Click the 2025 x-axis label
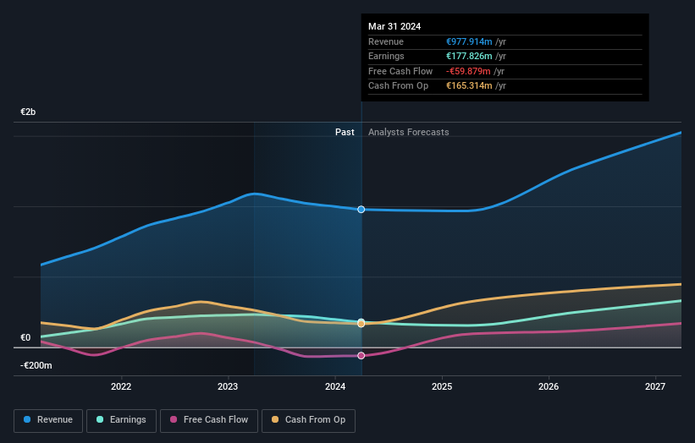The width and height of the screenshot is (695, 443). click(442, 386)
